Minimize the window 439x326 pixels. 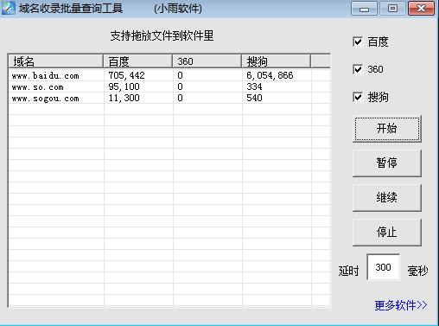(x=364, y=9)
